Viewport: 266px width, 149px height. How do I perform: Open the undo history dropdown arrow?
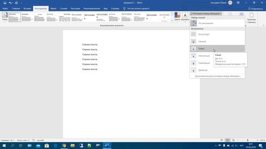(x=13, y=3)
